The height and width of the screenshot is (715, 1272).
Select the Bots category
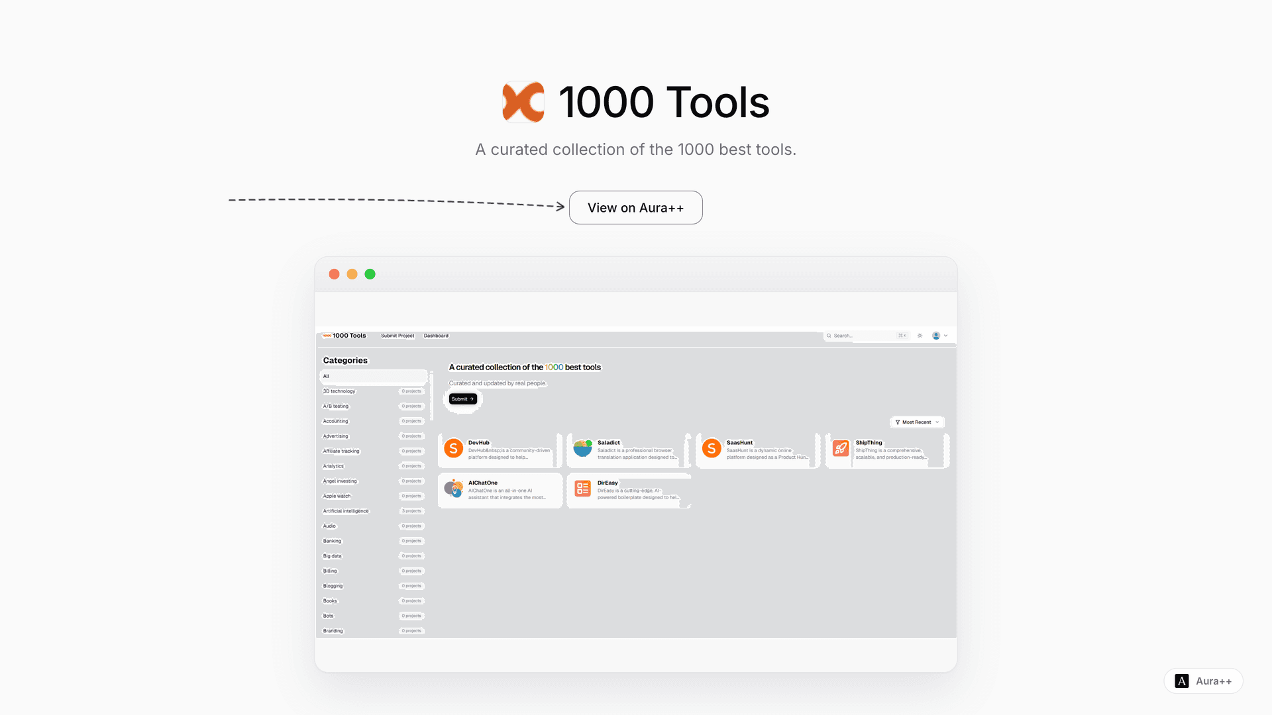(329, 616)
